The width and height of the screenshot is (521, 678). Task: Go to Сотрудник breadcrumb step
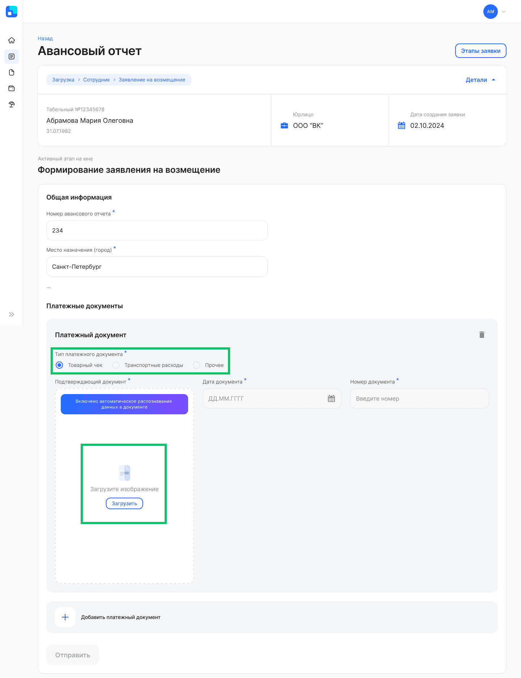[x=97, y=80]
